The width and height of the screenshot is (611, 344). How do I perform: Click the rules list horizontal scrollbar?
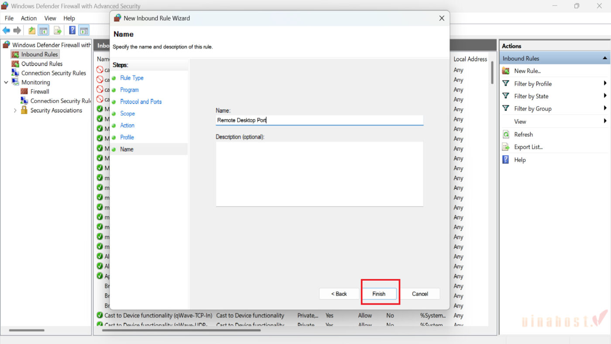click(181, 330)
